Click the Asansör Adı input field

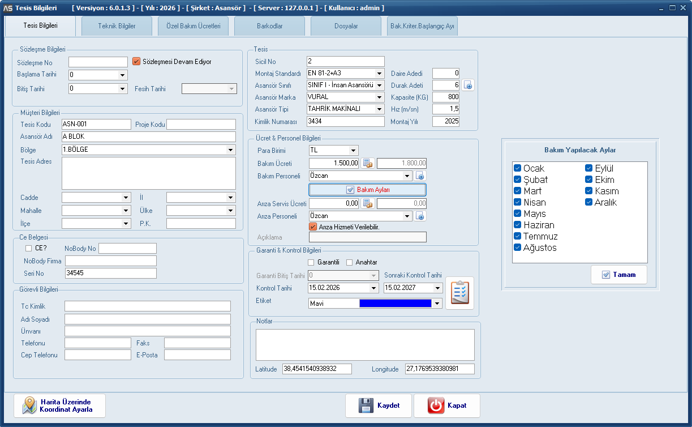click(148, 137)
